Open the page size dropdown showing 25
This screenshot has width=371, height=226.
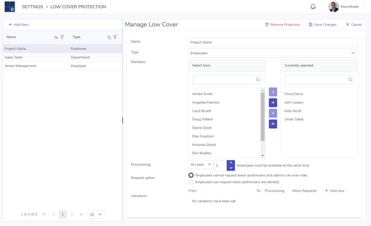pos(96,214)
